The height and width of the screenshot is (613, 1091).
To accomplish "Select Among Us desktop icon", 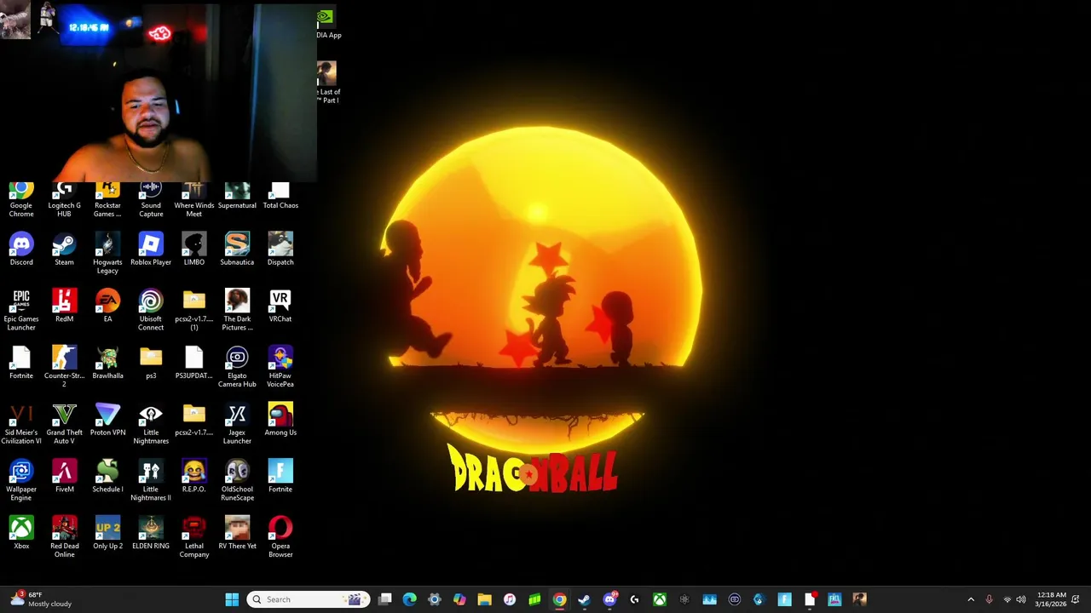I will (x=280, y=420).
